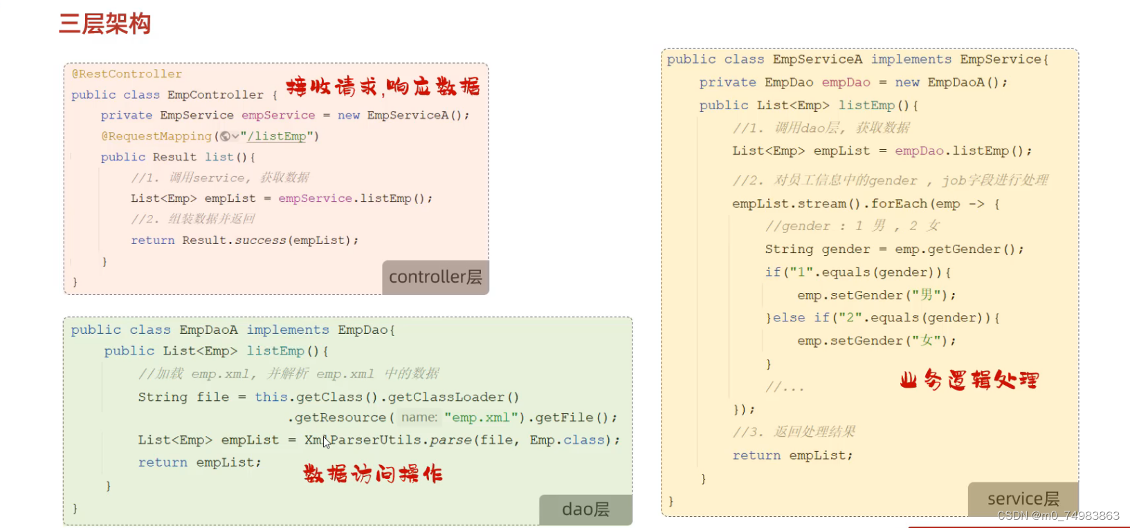This screenshot has width=1130, height=528.
Task: Click the "empList.stream().forEach(emp -> {" line
Action: 866,204
